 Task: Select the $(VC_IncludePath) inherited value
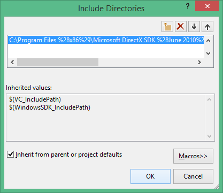(35, 99)
